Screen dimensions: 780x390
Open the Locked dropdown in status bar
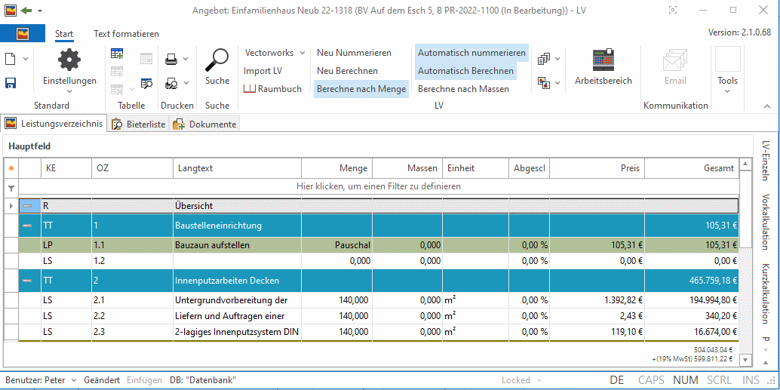pos(538,380)
